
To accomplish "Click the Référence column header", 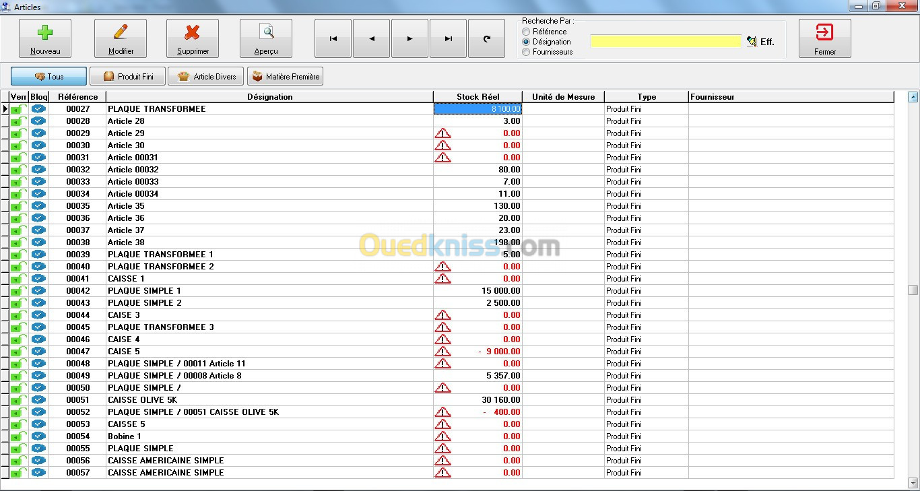I will (77, 97).
